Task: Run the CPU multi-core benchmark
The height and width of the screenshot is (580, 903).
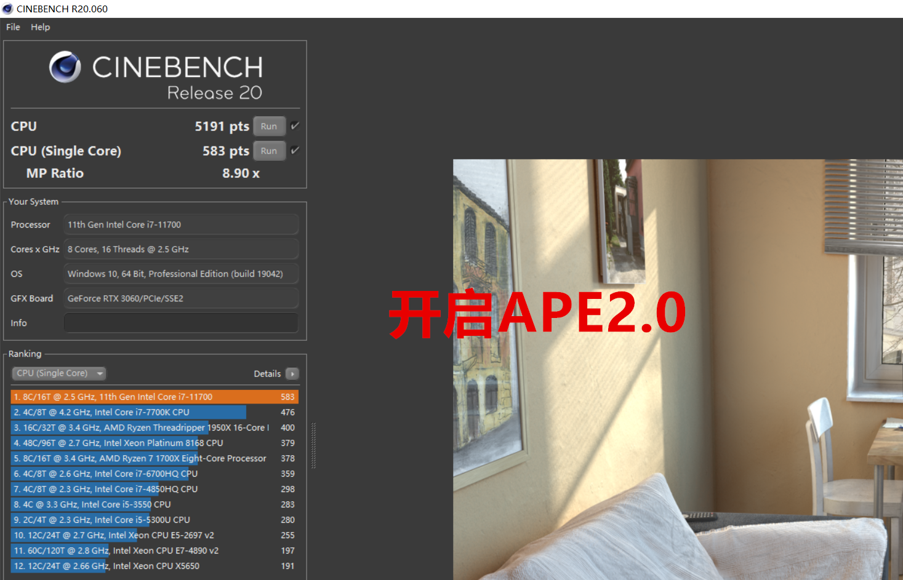Action: 269,126
